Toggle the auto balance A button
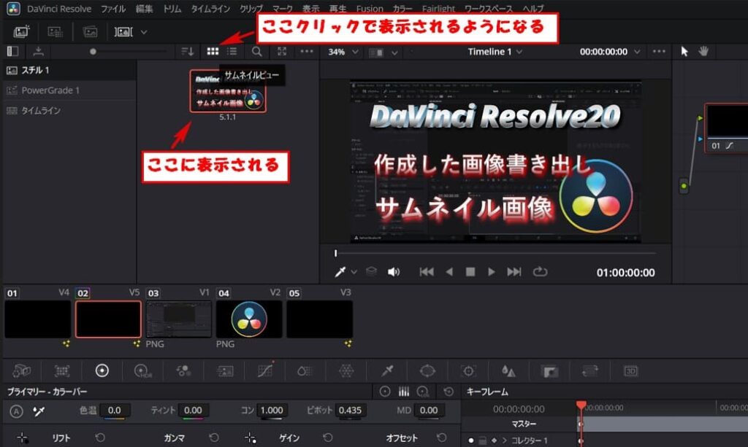 16,411
